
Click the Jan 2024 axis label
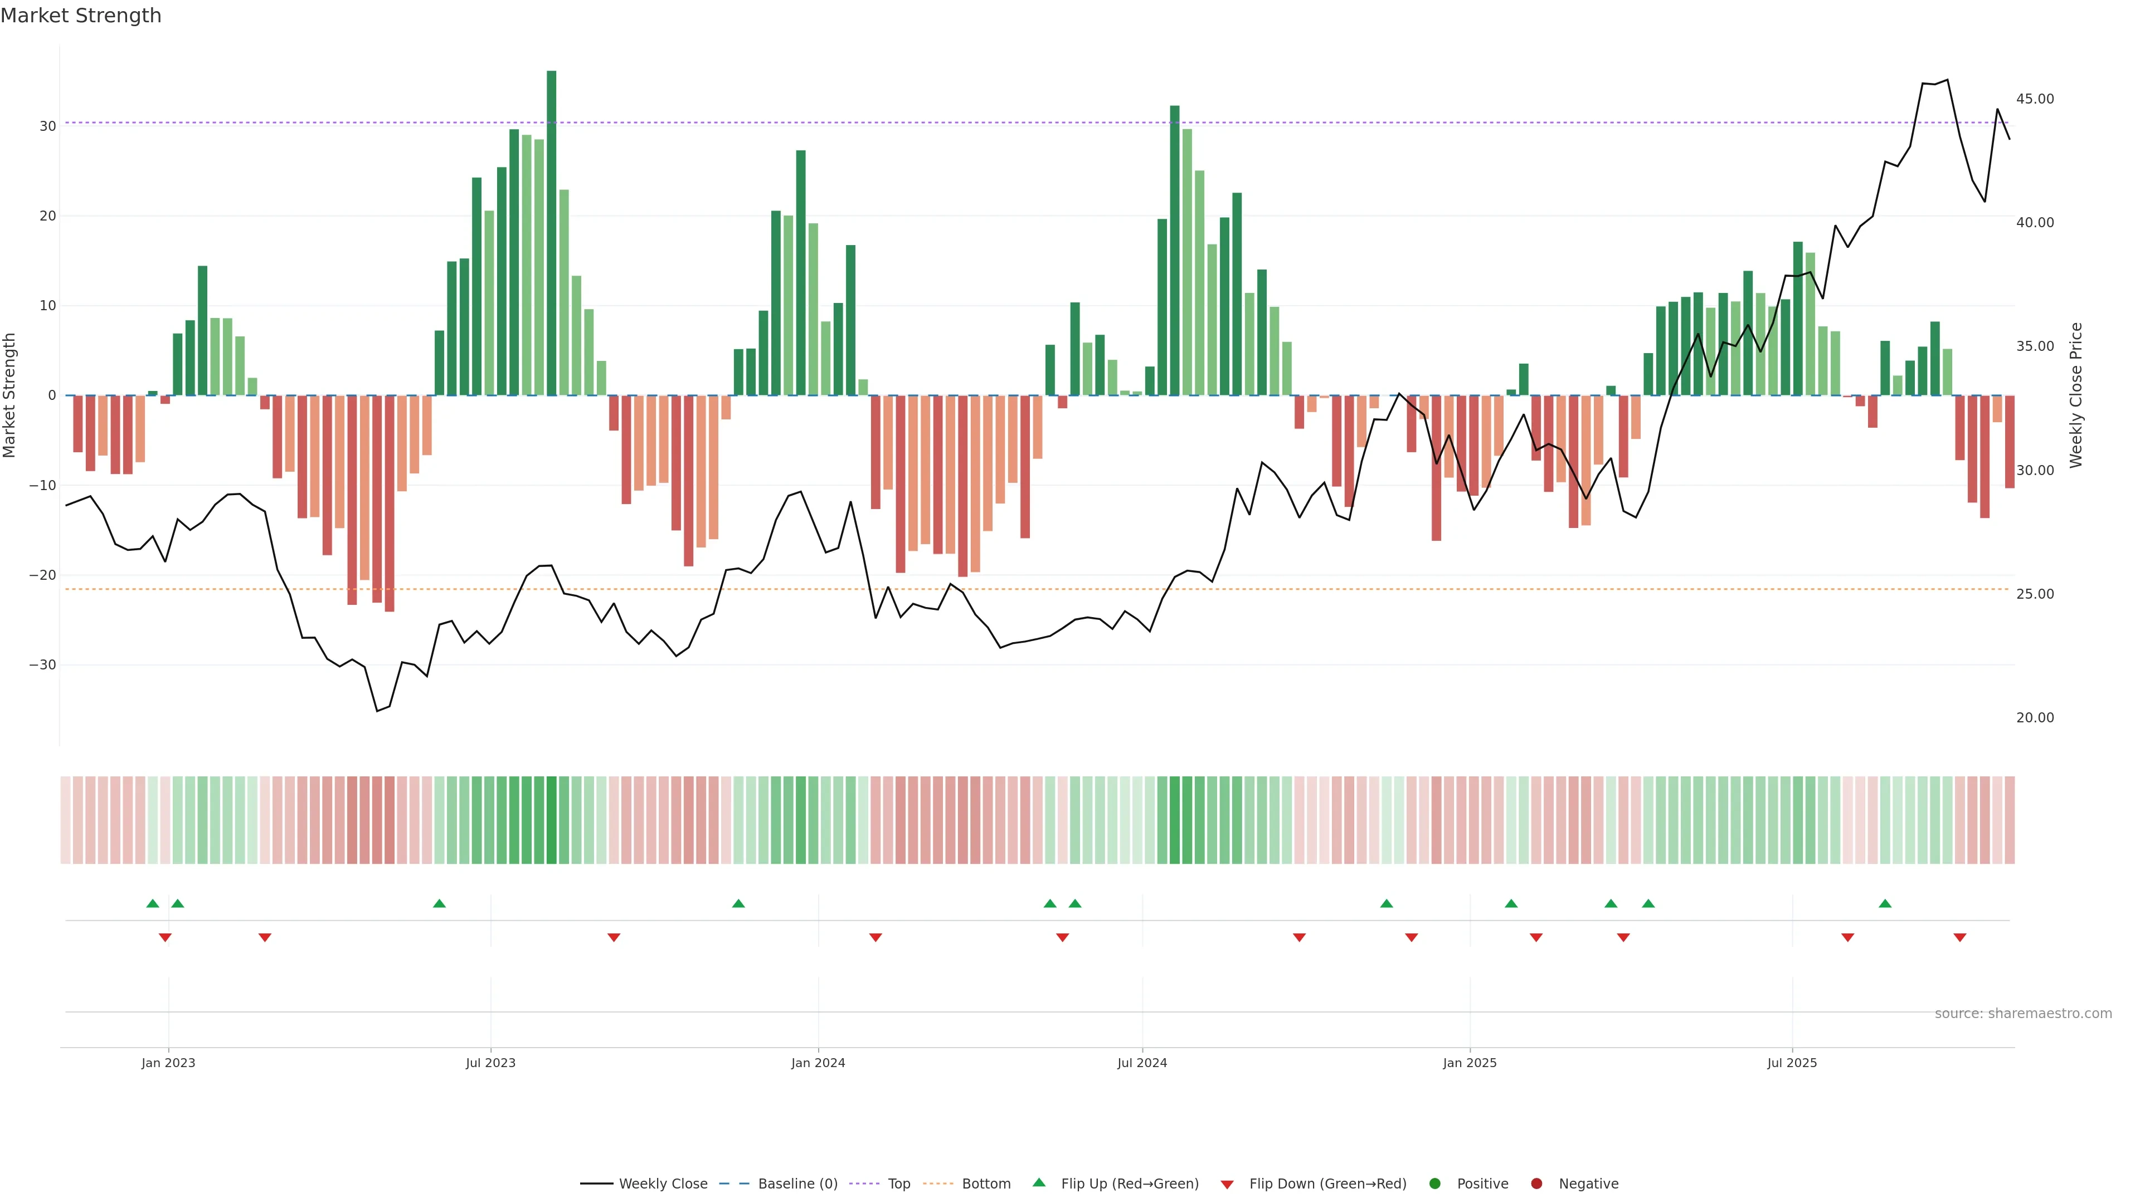click(818, 1063)
